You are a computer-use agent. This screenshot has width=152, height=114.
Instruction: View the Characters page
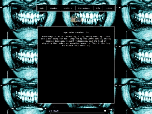click(84, 8)
